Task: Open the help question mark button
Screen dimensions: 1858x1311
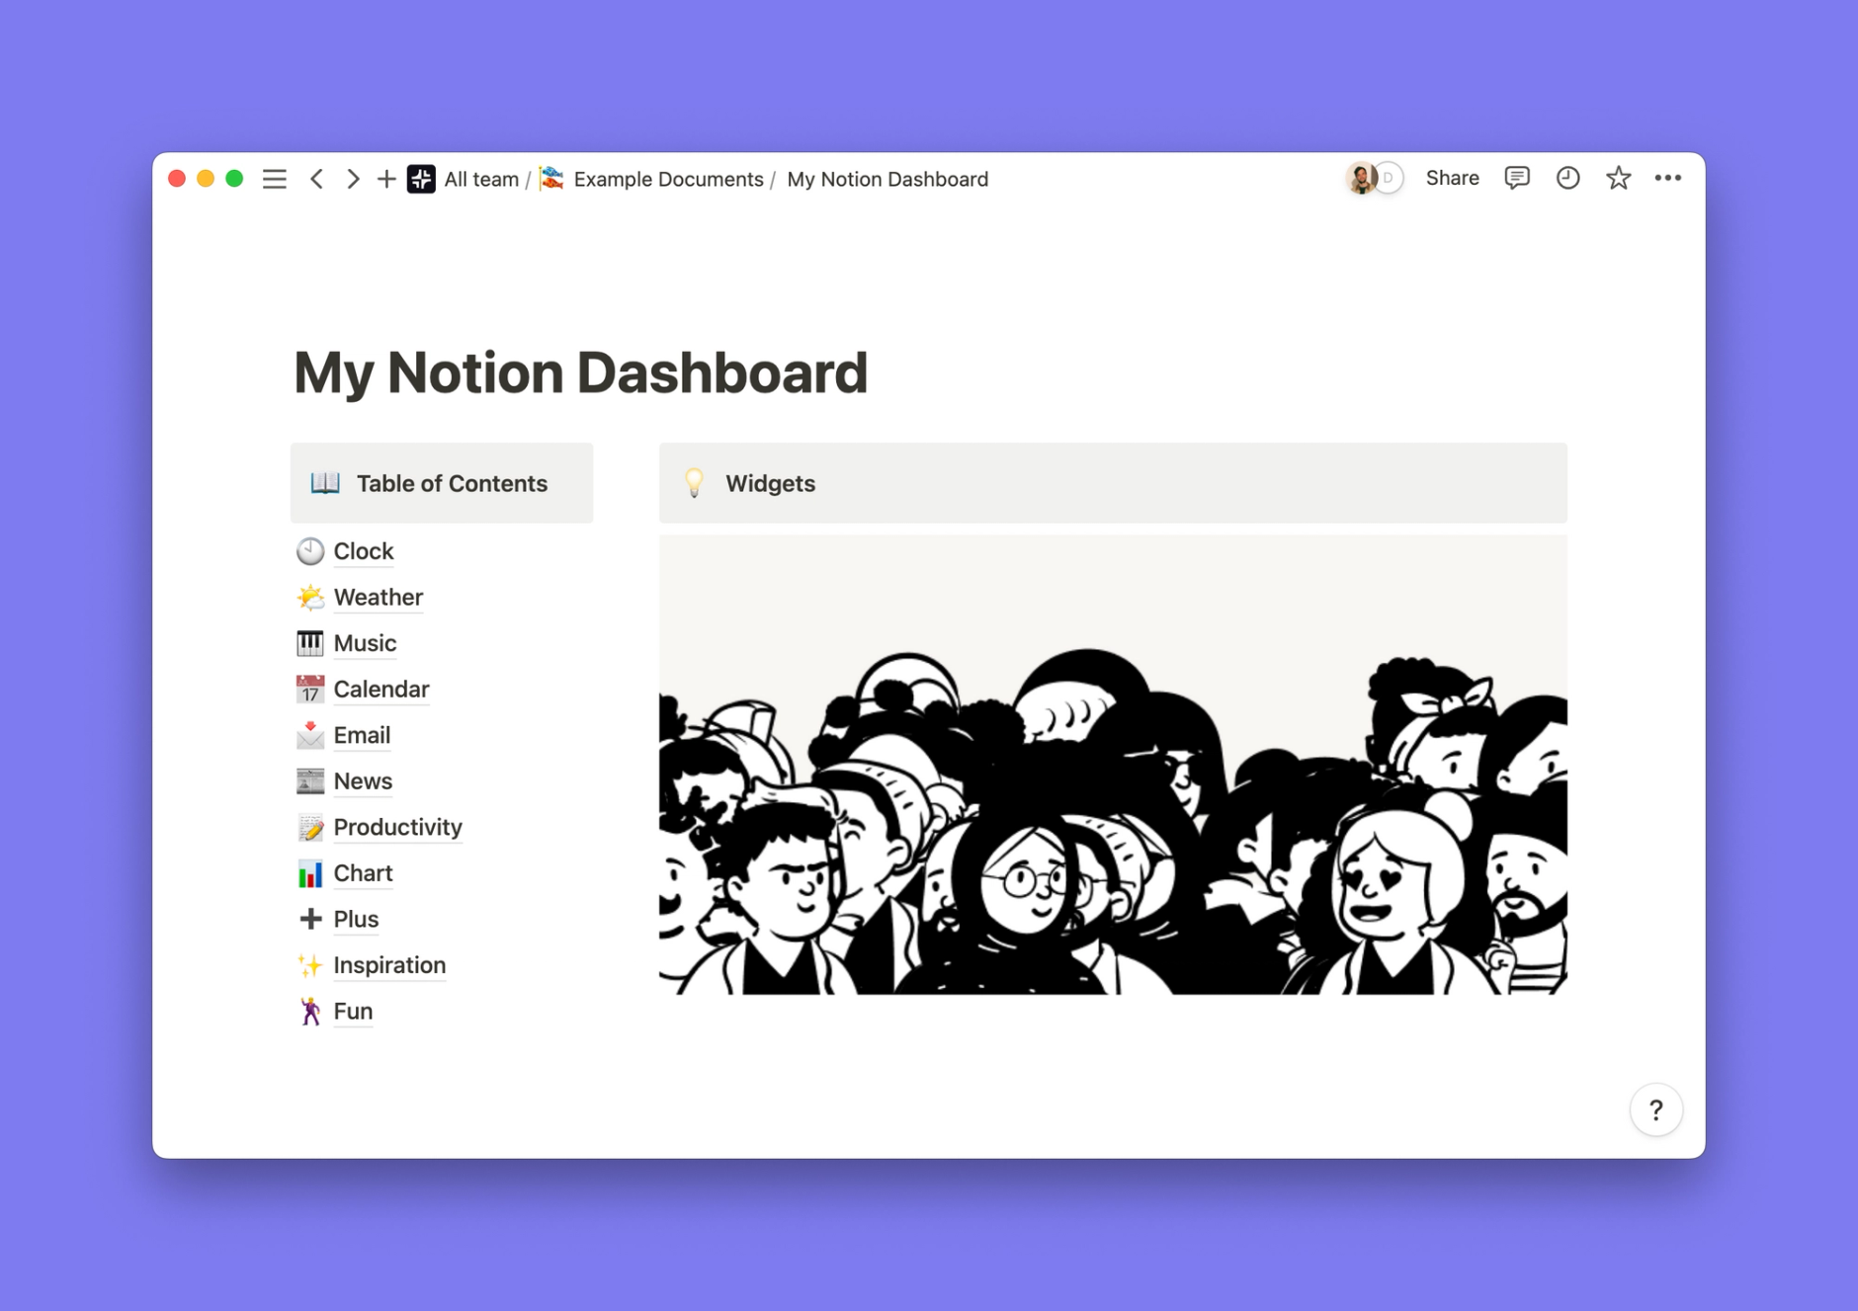Action: (1656, 1110)
